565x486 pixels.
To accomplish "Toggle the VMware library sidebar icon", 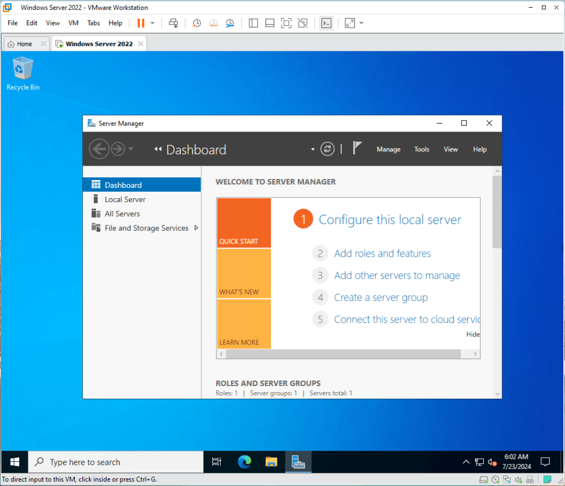I will pos(253,23).
